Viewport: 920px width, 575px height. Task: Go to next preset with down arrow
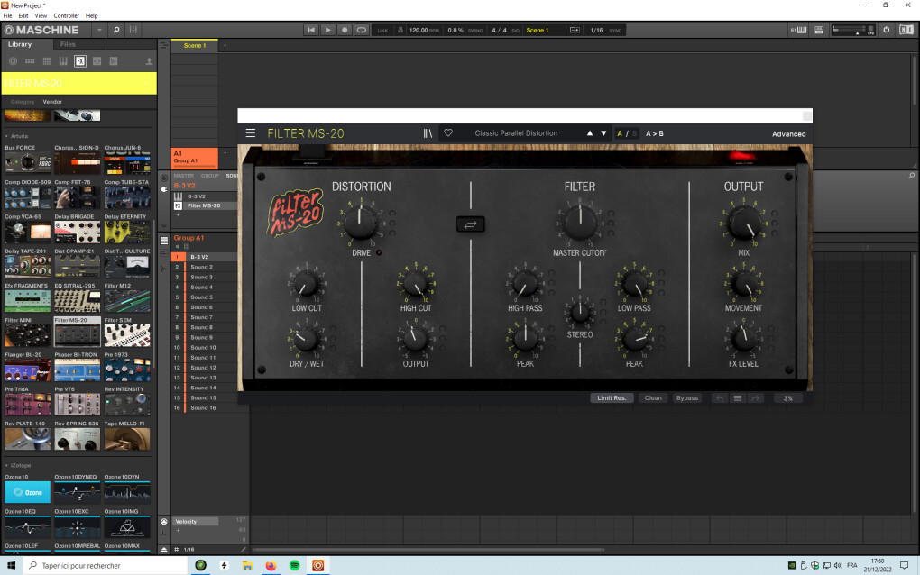pos(603,133)
